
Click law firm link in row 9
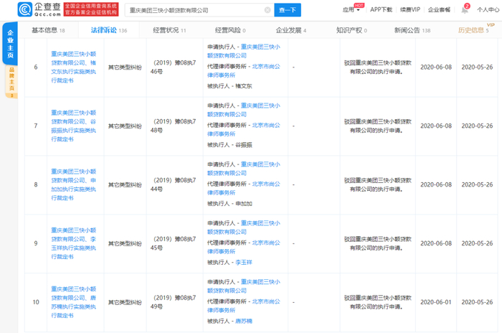click(244, 247)
